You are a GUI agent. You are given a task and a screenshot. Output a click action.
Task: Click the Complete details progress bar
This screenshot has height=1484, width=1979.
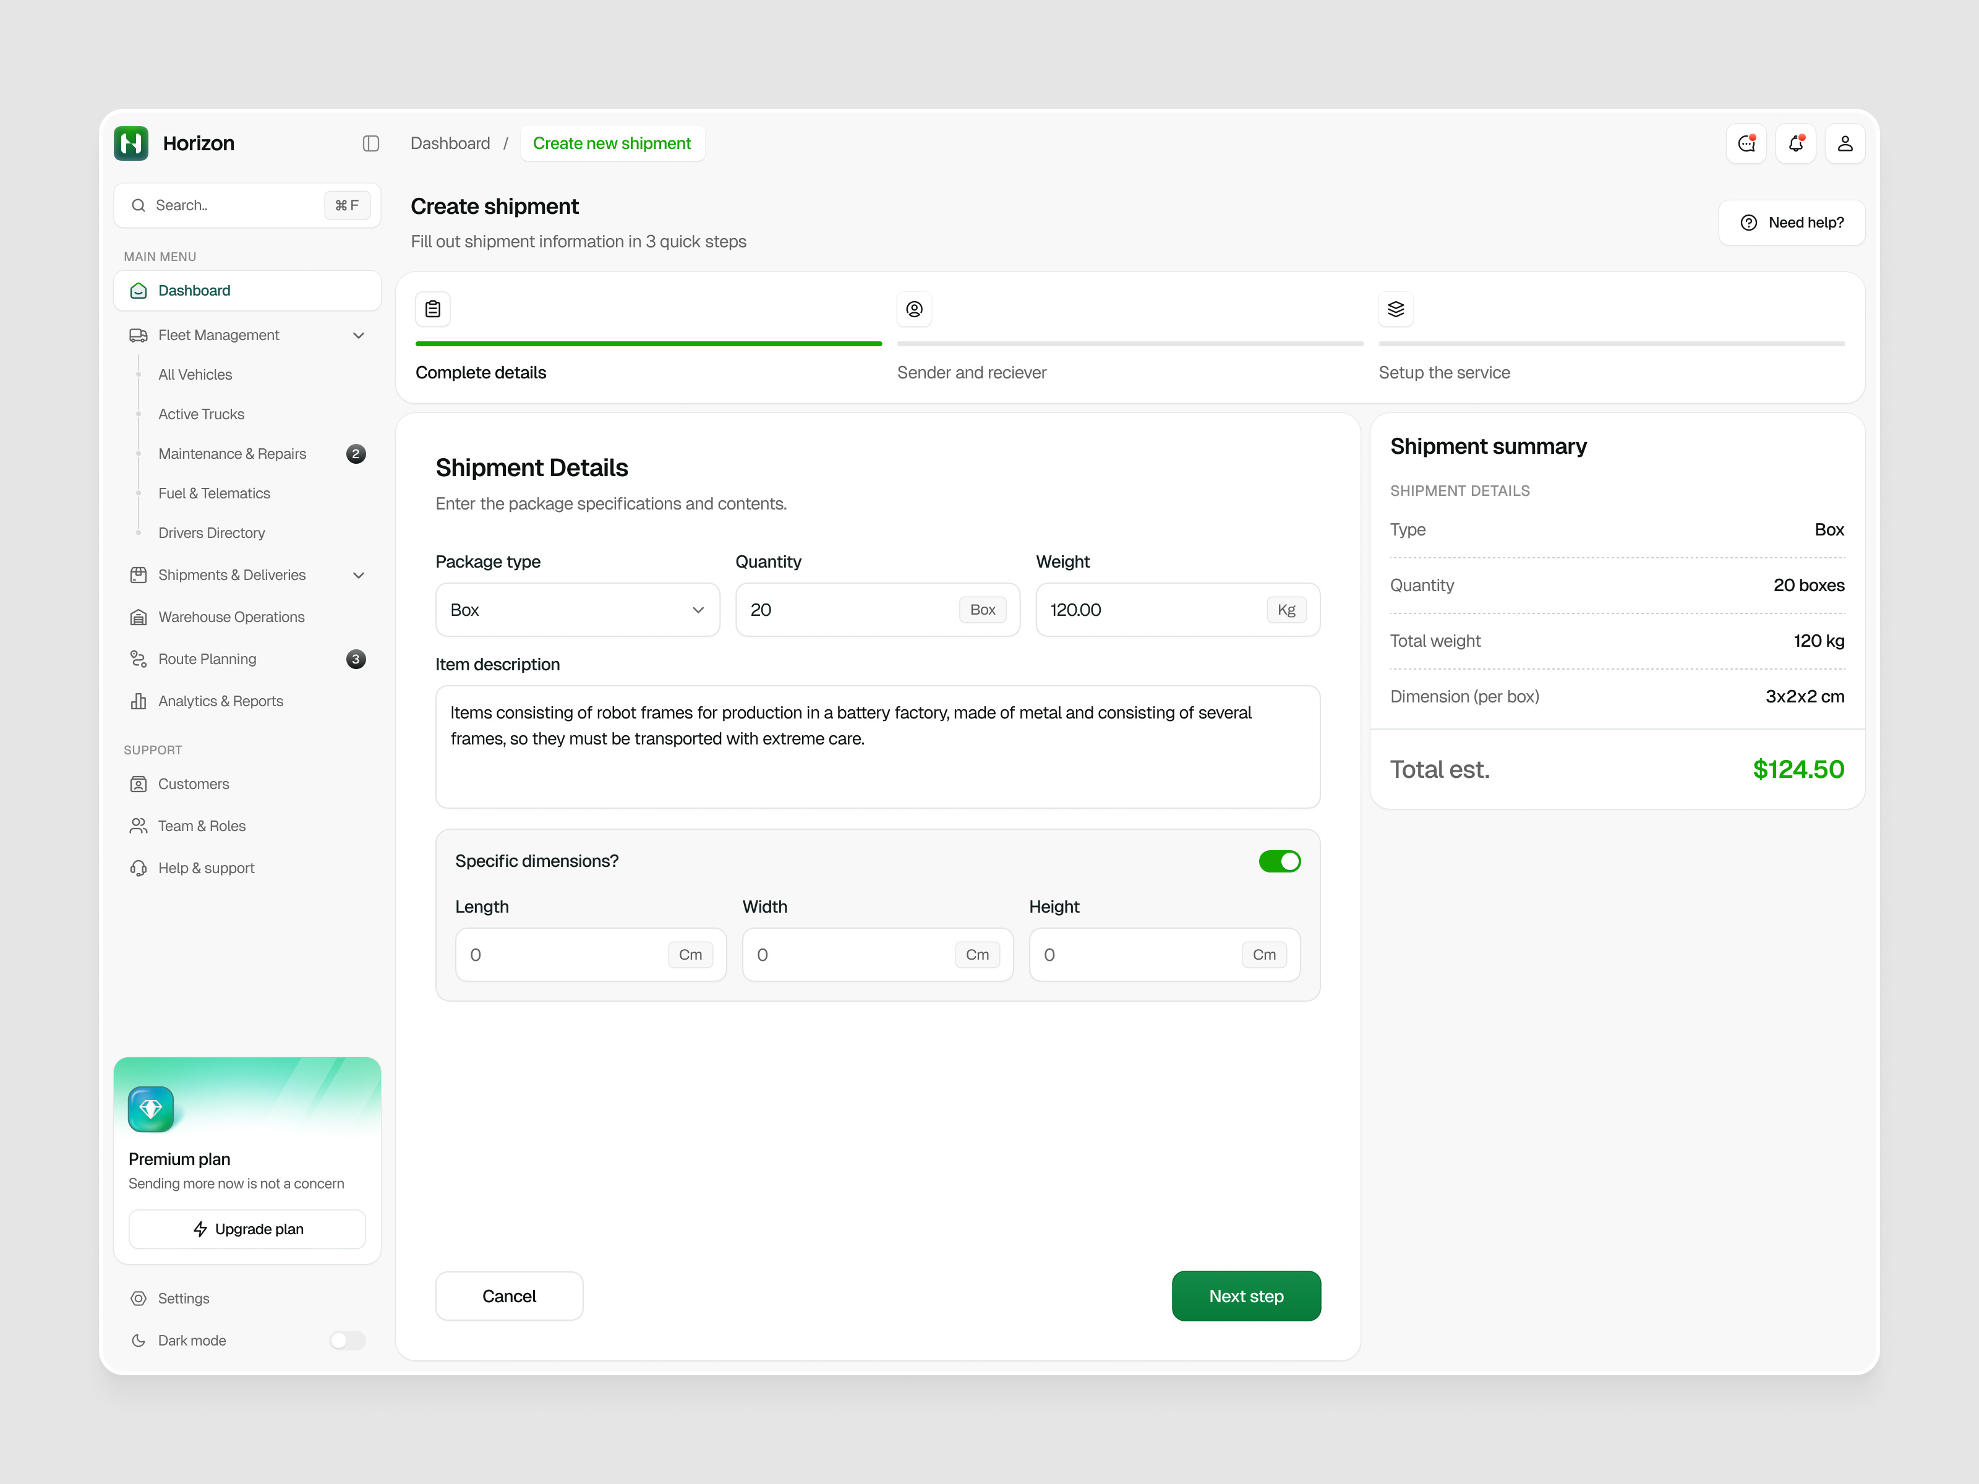click(647, 344)
